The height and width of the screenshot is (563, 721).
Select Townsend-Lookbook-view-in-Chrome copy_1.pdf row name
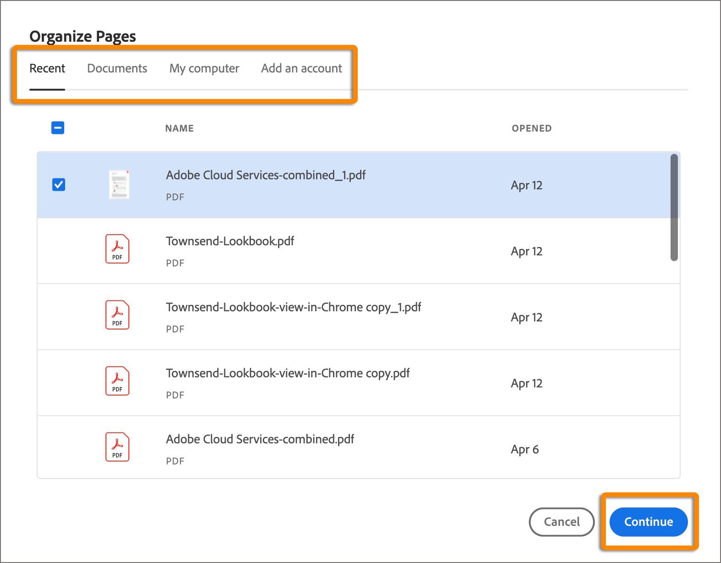point(293,307)
